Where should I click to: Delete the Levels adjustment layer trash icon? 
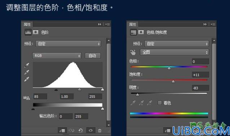[99, 131]
